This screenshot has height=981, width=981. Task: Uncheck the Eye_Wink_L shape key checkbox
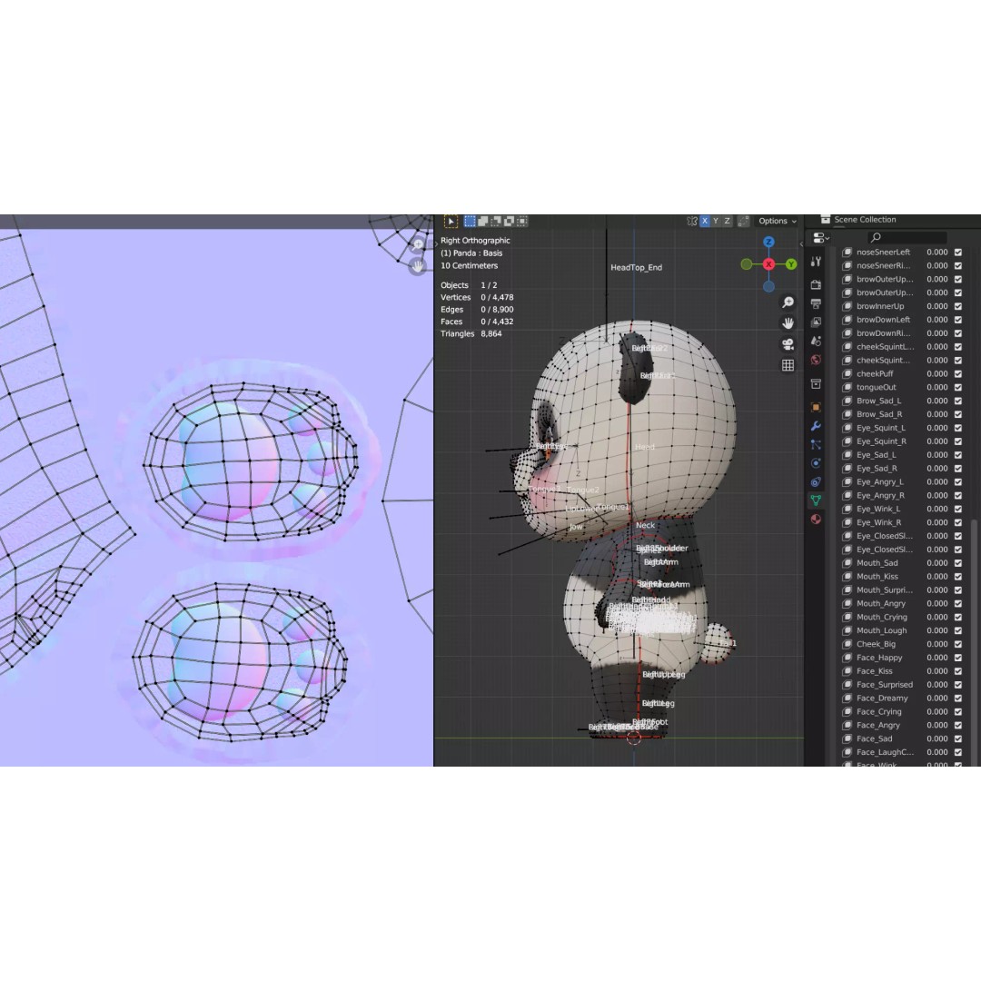click(958, 509)
